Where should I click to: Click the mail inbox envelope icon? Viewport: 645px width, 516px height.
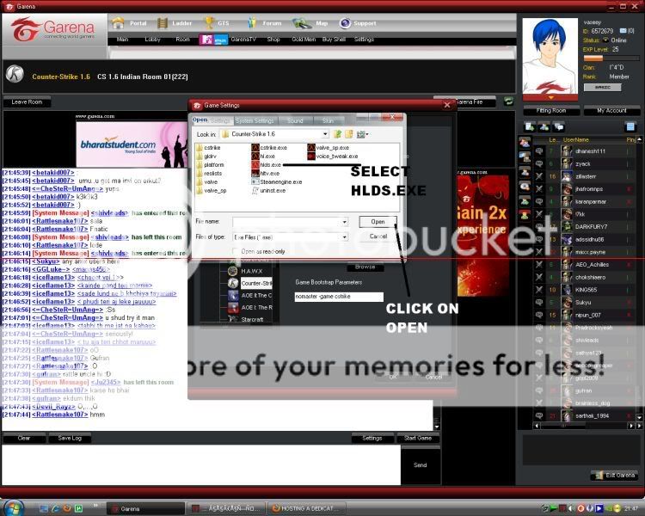pyautogui.click(x=620, y=31)
